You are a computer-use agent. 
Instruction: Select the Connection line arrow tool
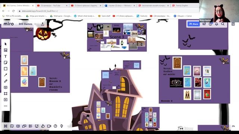(6, 75)
